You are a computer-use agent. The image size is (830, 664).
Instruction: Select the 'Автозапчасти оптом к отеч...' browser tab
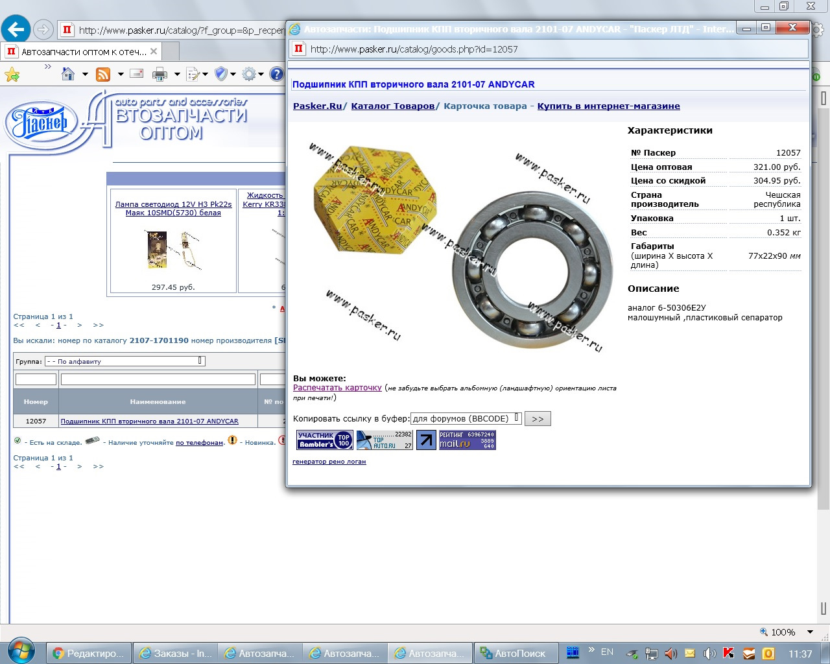82,51
